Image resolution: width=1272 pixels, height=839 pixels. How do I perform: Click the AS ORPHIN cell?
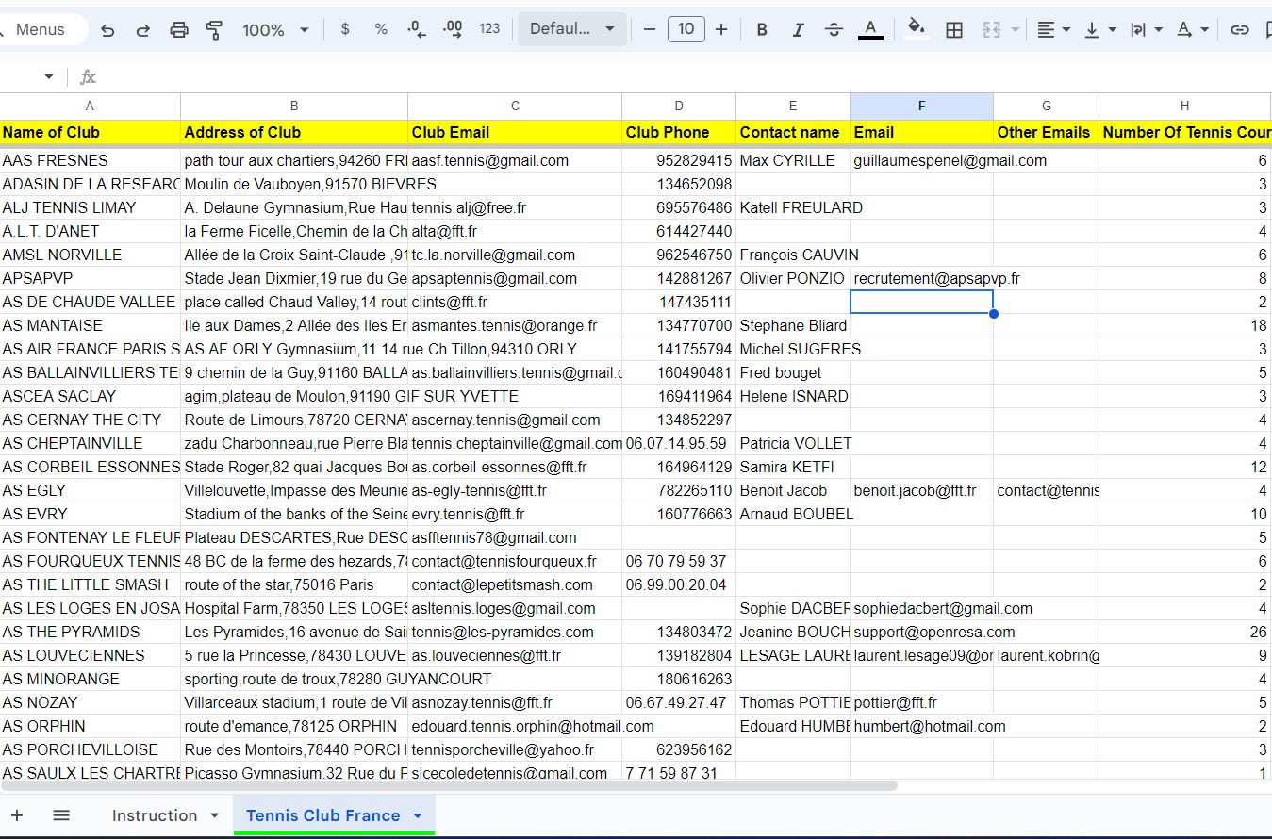[91, 726]
